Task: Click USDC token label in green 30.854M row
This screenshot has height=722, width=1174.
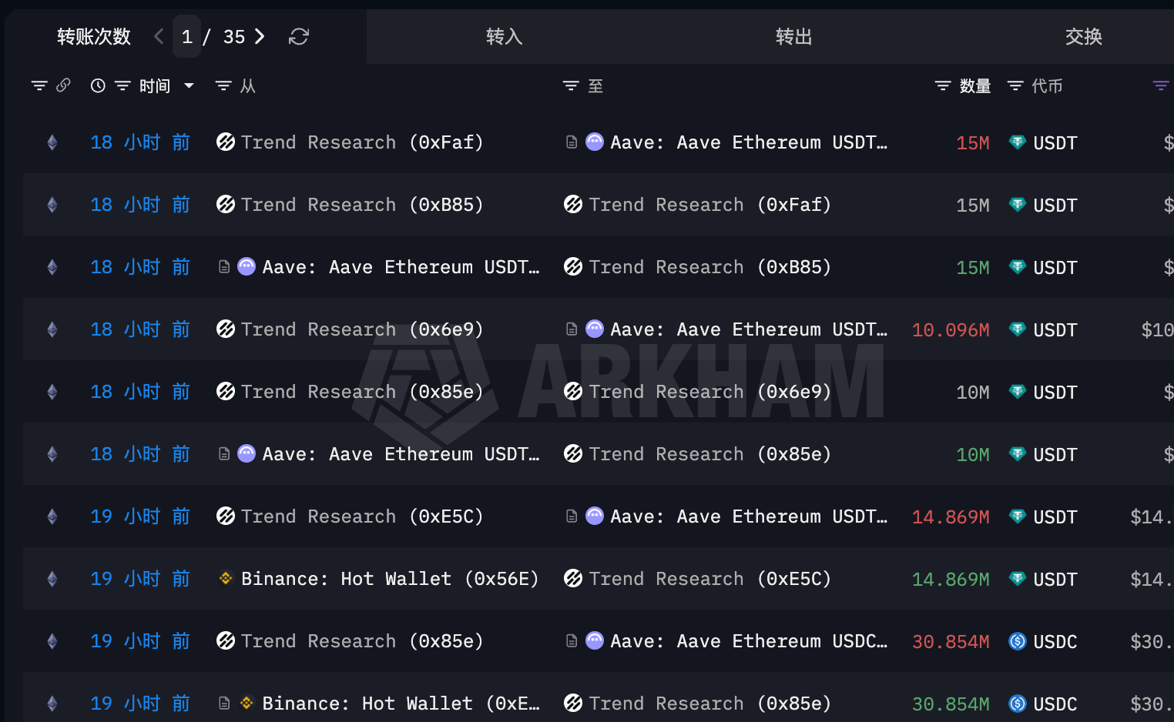Action: coord(1055,704)
